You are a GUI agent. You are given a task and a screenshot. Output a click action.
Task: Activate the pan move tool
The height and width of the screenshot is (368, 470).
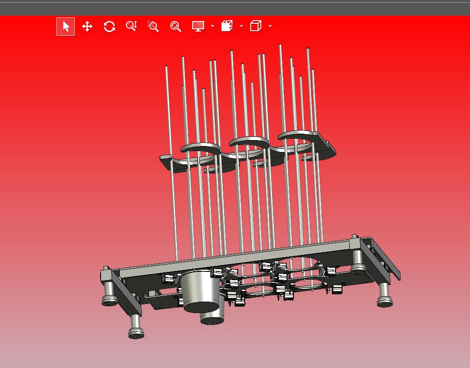[87, 27]
